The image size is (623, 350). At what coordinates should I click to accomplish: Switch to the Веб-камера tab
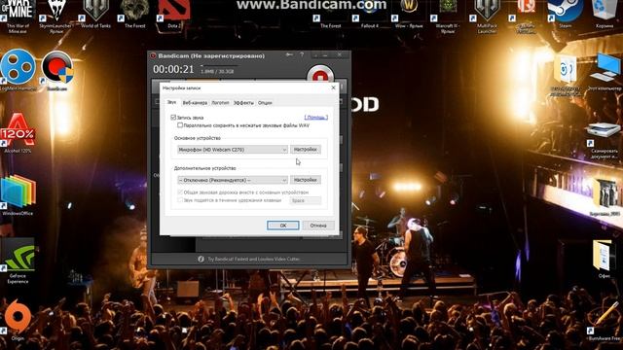pos(195,103)
